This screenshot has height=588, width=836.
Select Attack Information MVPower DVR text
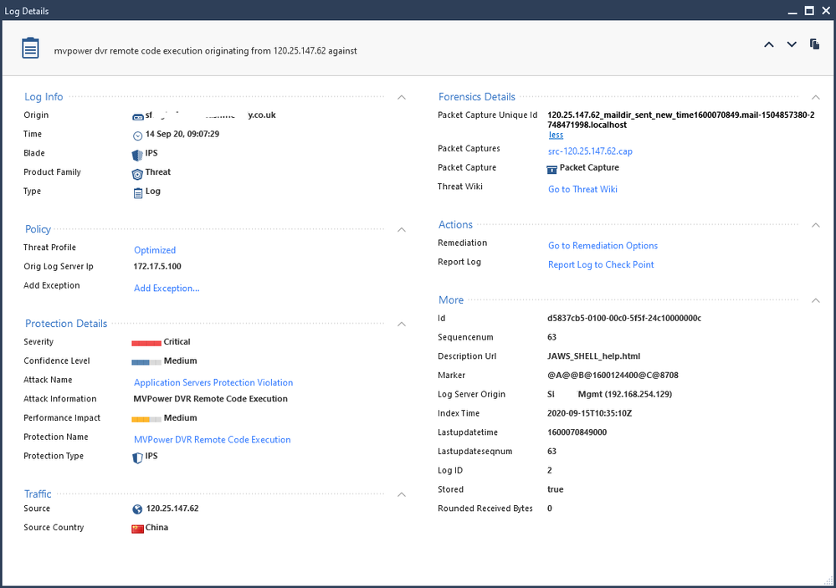tap(211, 399)
